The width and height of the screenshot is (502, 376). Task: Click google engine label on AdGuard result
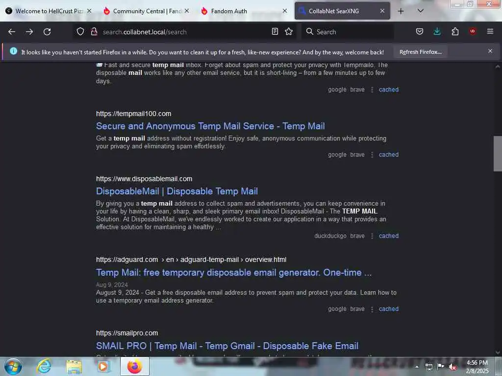(x=337, y=309)
